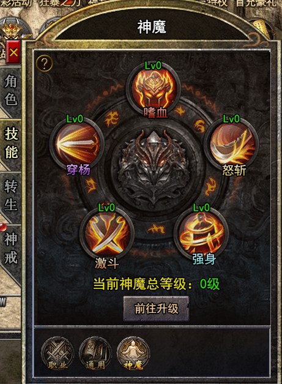Open the 角色 side tab
This screenshot has height=384, width=282.
10,91
